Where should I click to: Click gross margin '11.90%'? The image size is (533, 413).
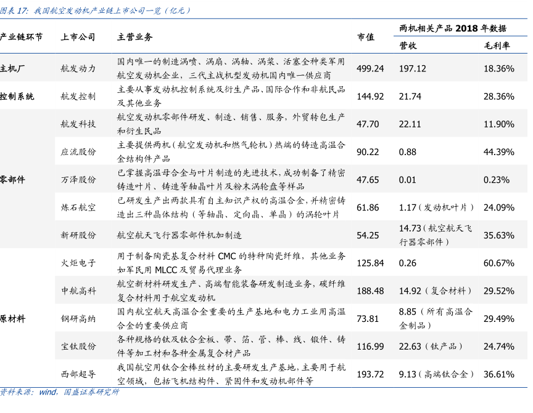point(499,124)
